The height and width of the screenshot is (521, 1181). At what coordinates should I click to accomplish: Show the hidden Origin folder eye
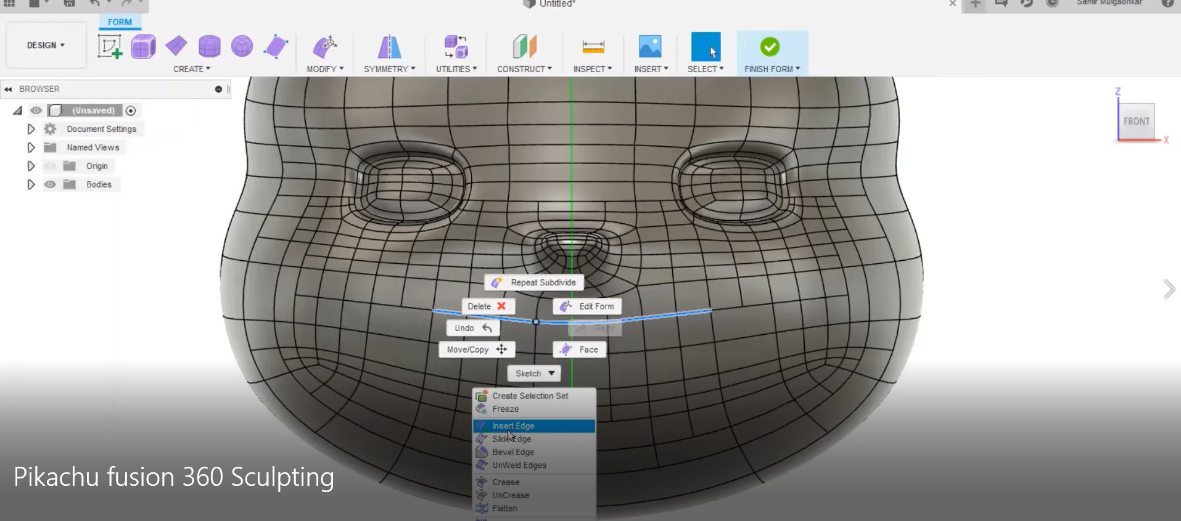click(50, 166)
